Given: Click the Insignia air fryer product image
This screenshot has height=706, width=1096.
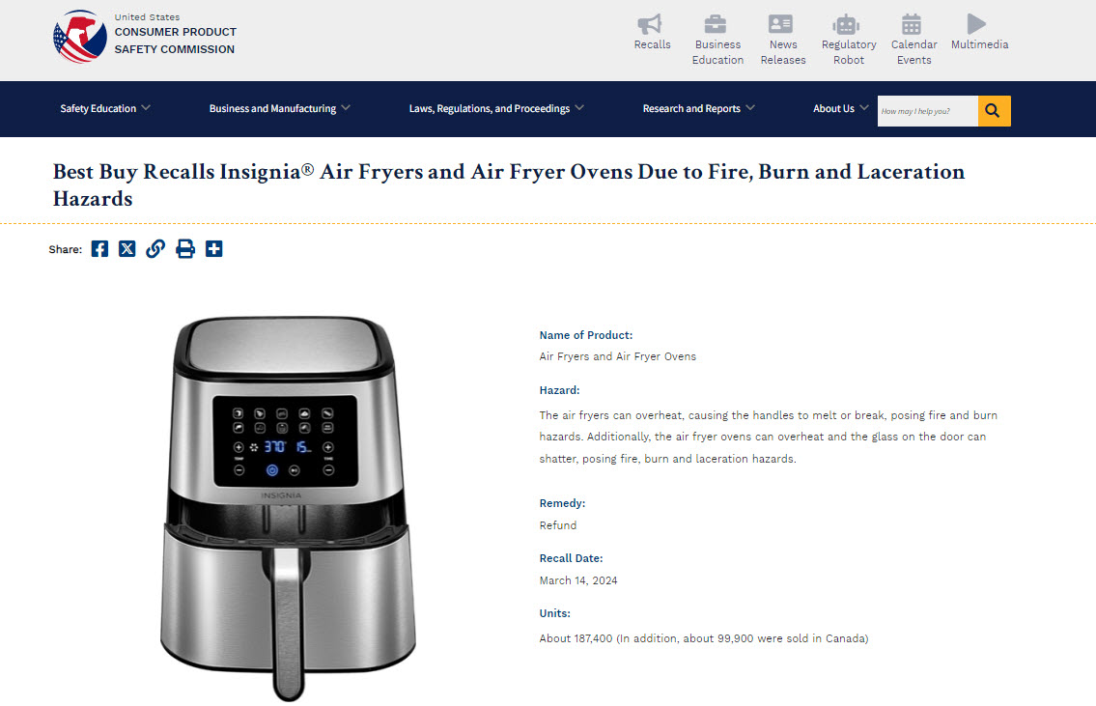Looking at the screenshot, I should coord(288,509).
